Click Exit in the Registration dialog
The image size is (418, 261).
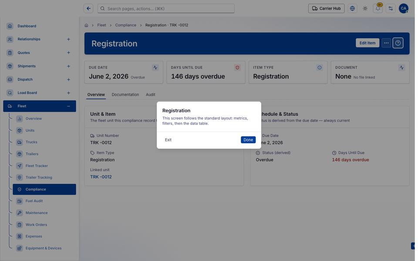[168, 140]
